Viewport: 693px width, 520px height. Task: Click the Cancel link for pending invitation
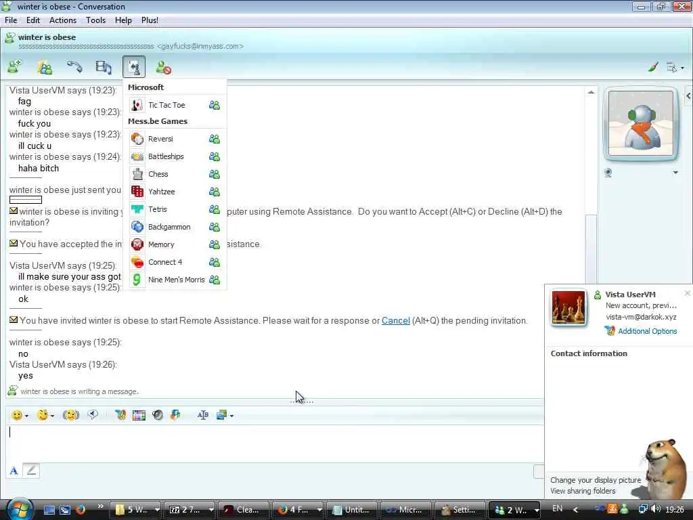(395, 320)
